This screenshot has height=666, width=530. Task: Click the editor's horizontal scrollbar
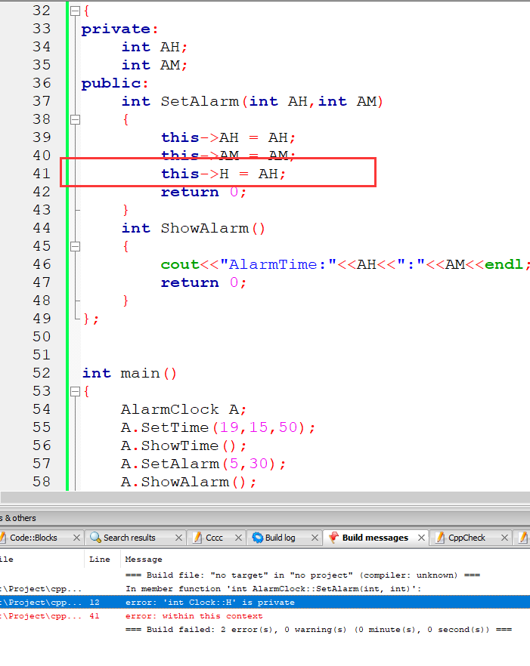265,497
